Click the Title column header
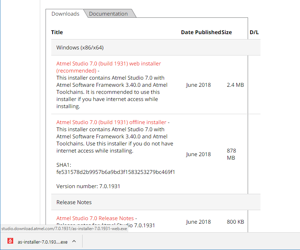Image resolution: width=300 pixels, height=250 pixels. [x=57, y=32]
